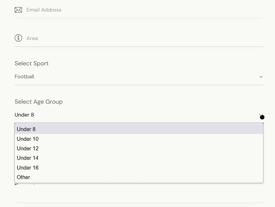Pick Other from the age group list

[23, 177]
